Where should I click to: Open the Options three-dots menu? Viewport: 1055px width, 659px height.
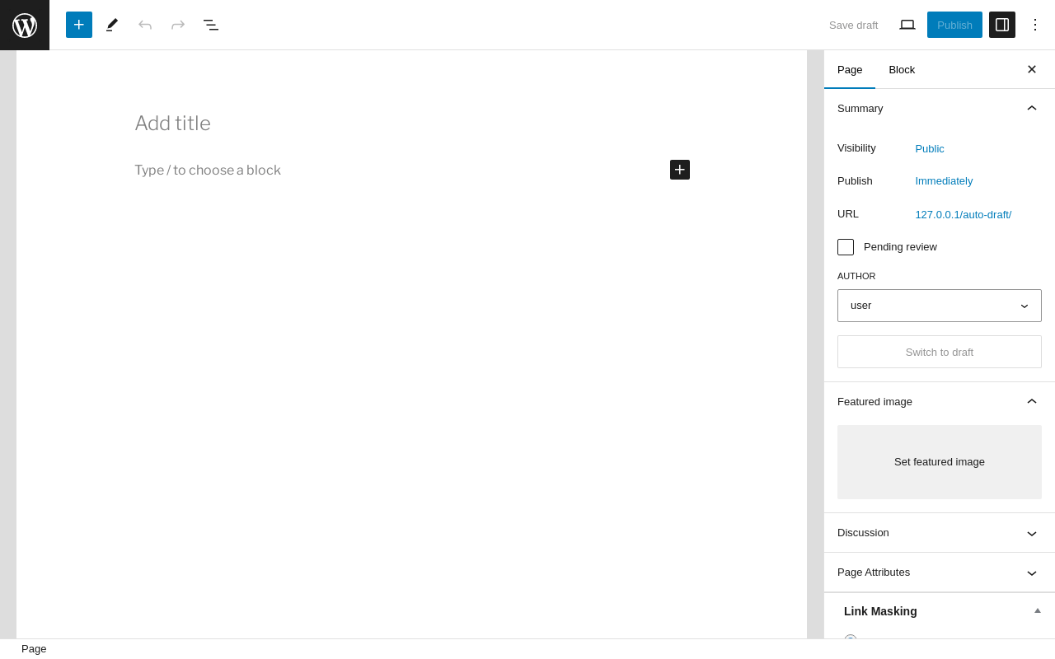tap(1035, 25)
